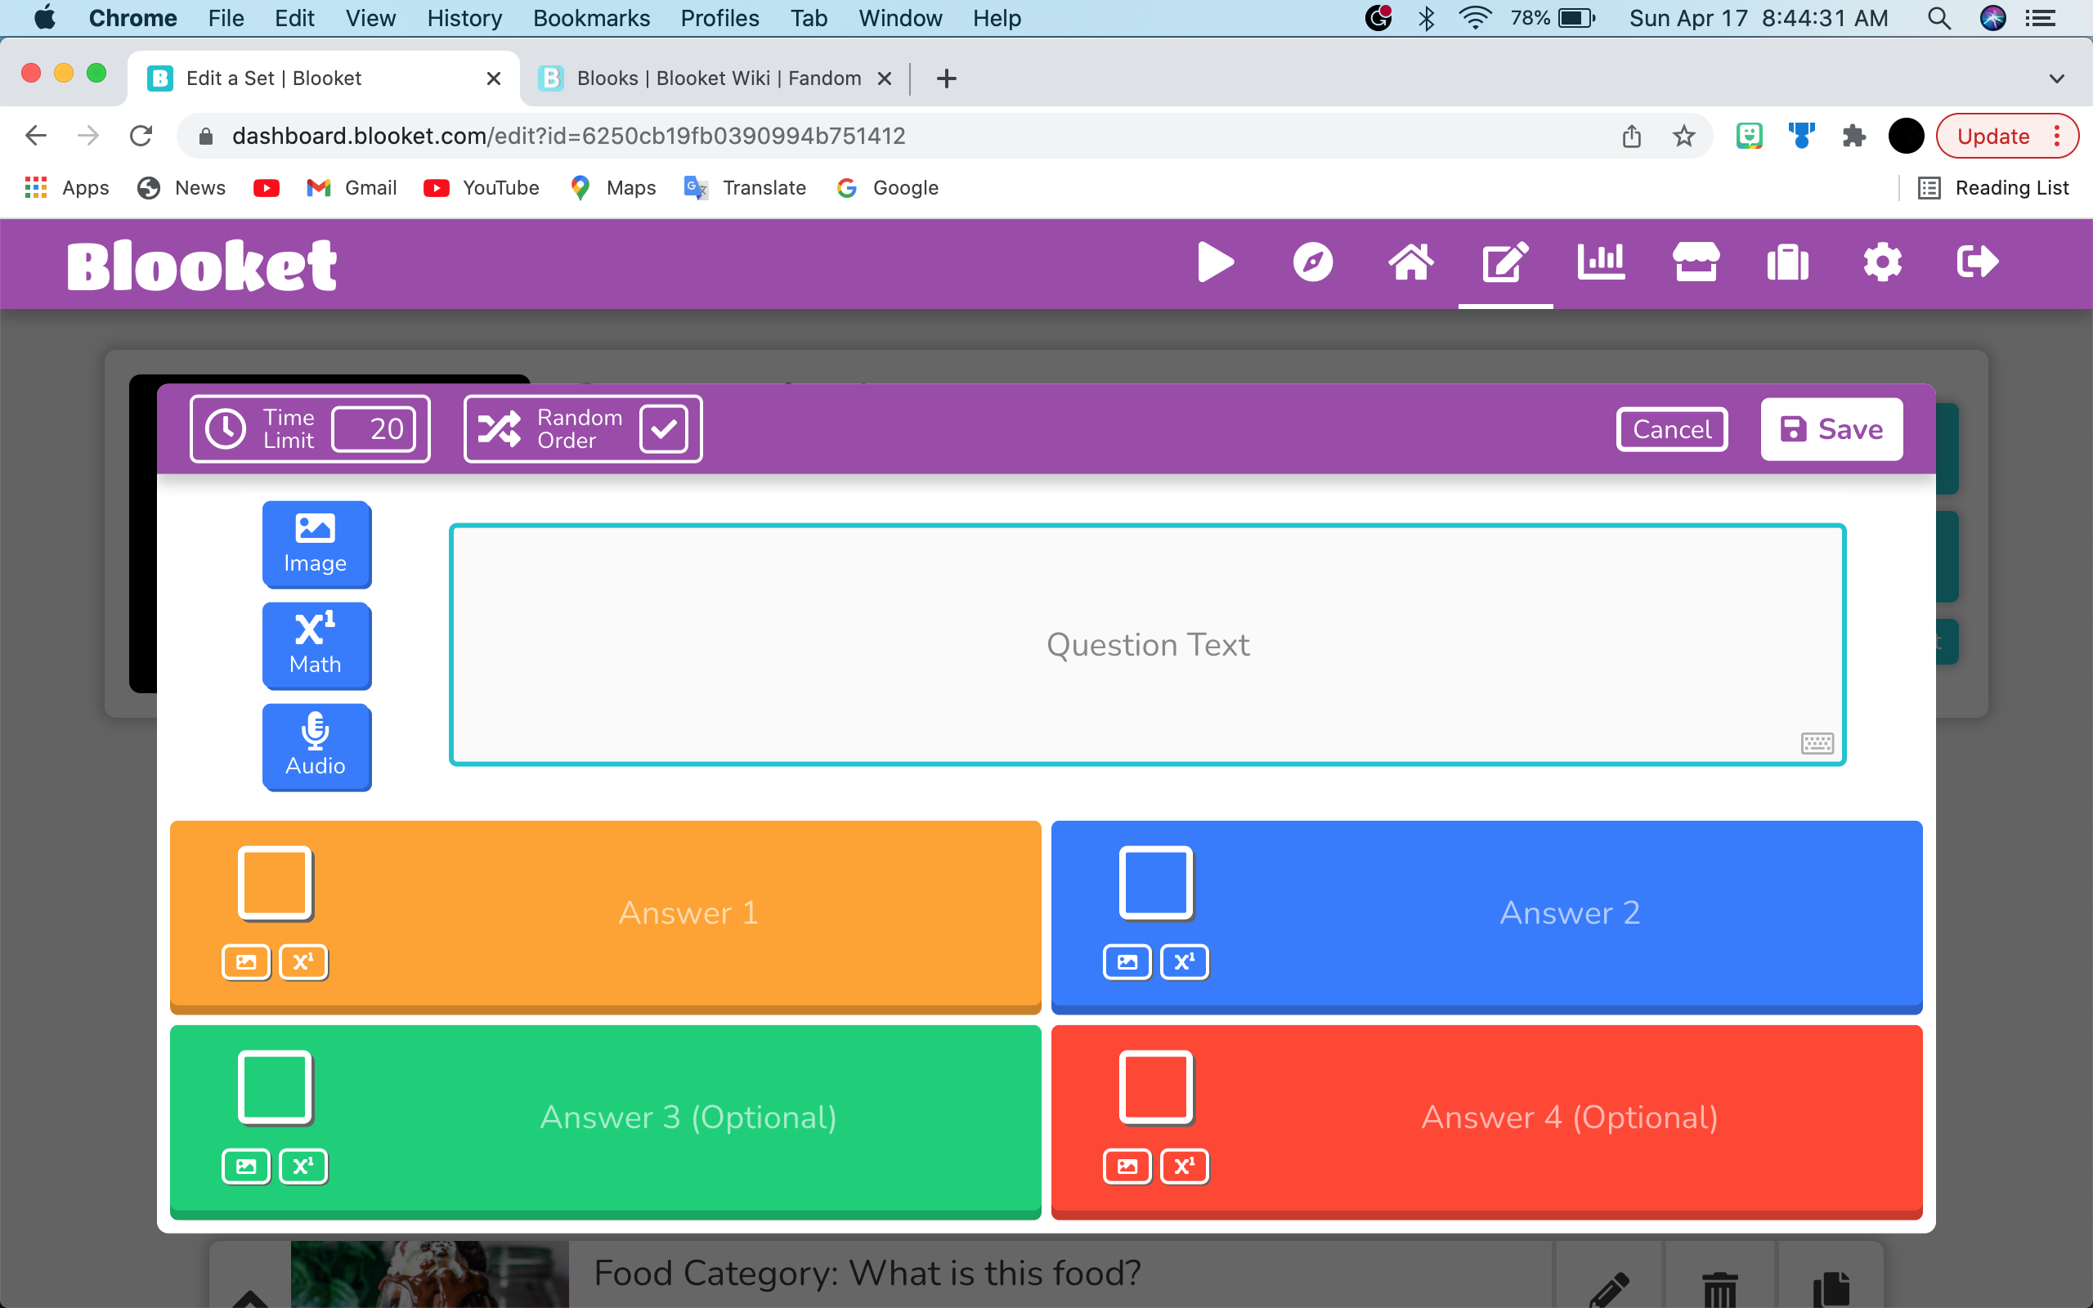The height and width of the screenshot is (1308, 2093).
Task: Mark Answer 4 as correct
Action: click(x=1156, y=1087)
